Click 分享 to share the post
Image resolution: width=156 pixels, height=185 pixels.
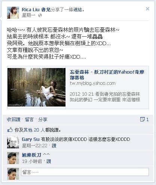pos(43,120)
